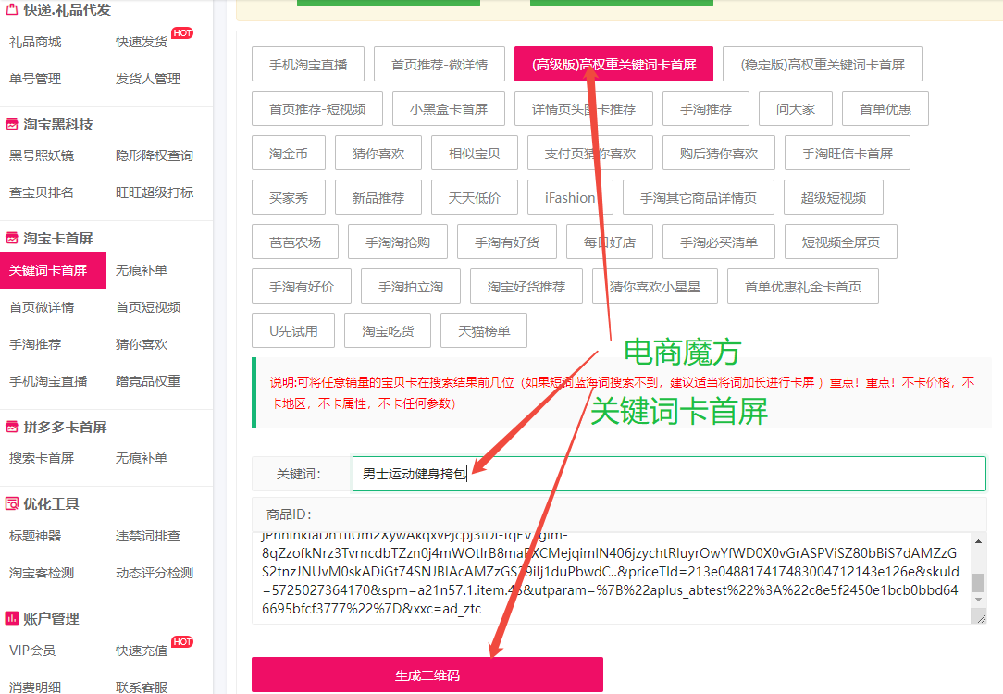Click the 淘宝黑科技 section icon
The image size is (1003, 694).
click(x=11, y=124)
